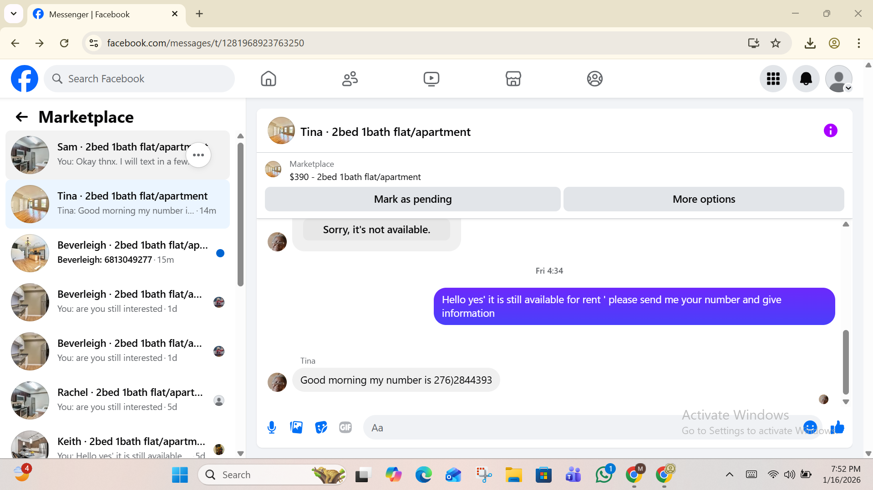Open the Facebook menu grid icon
The height and width of the screenshot is (490, 873).
[x=773, y=79]
